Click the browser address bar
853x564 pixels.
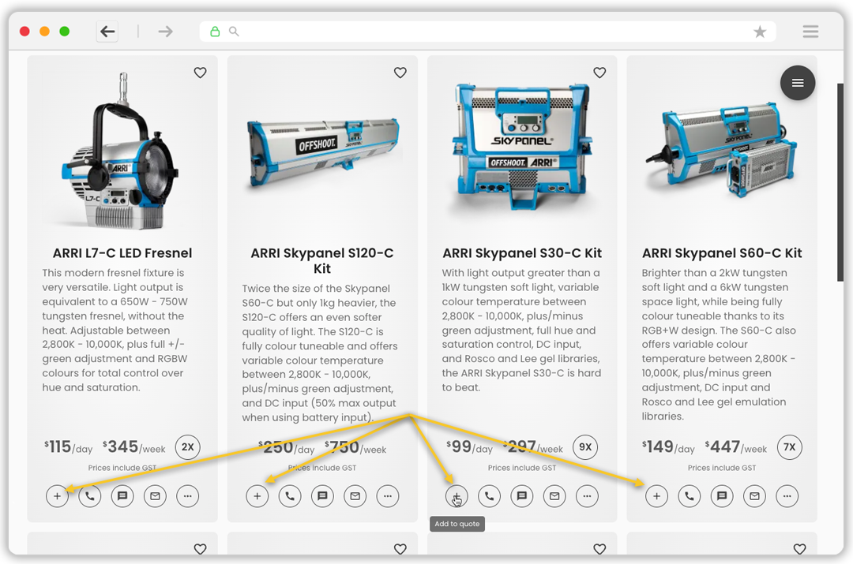[x=487, y=32]
